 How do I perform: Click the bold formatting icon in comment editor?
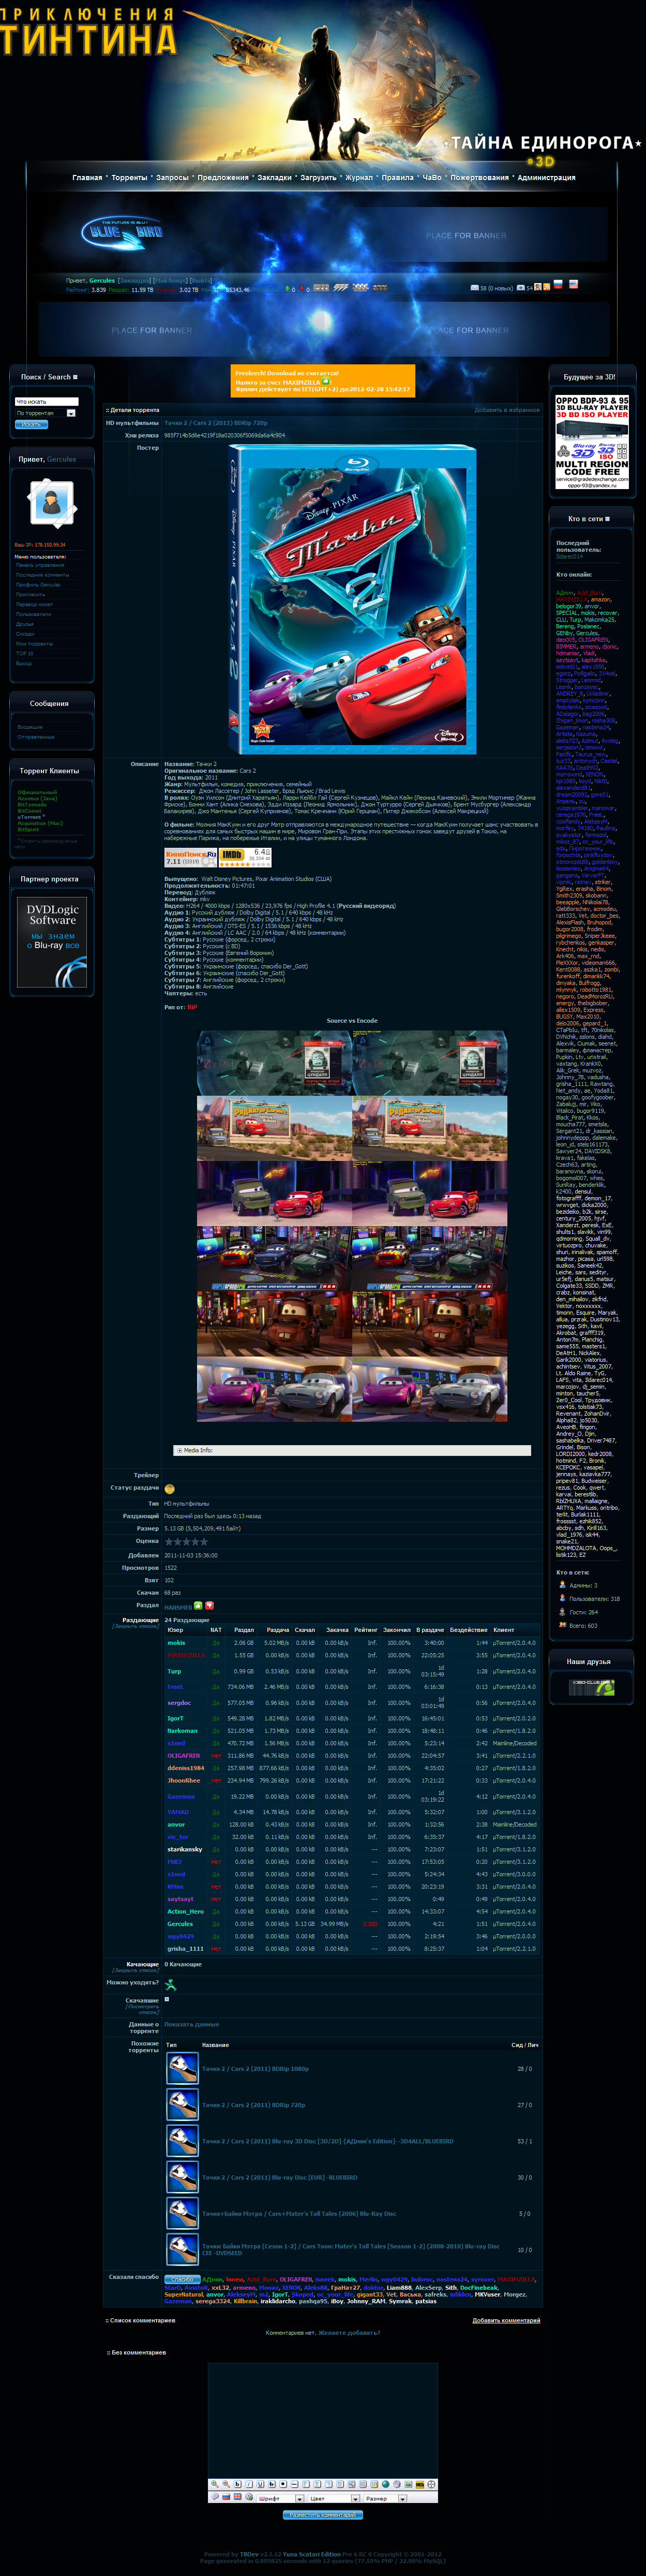(238, 2484)
